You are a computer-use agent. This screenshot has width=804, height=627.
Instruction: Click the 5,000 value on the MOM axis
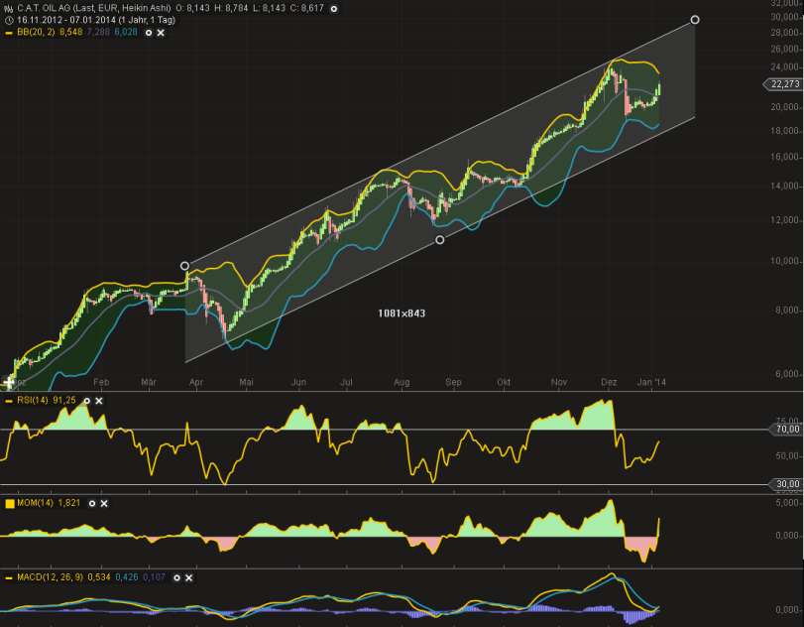coord(787,503)
